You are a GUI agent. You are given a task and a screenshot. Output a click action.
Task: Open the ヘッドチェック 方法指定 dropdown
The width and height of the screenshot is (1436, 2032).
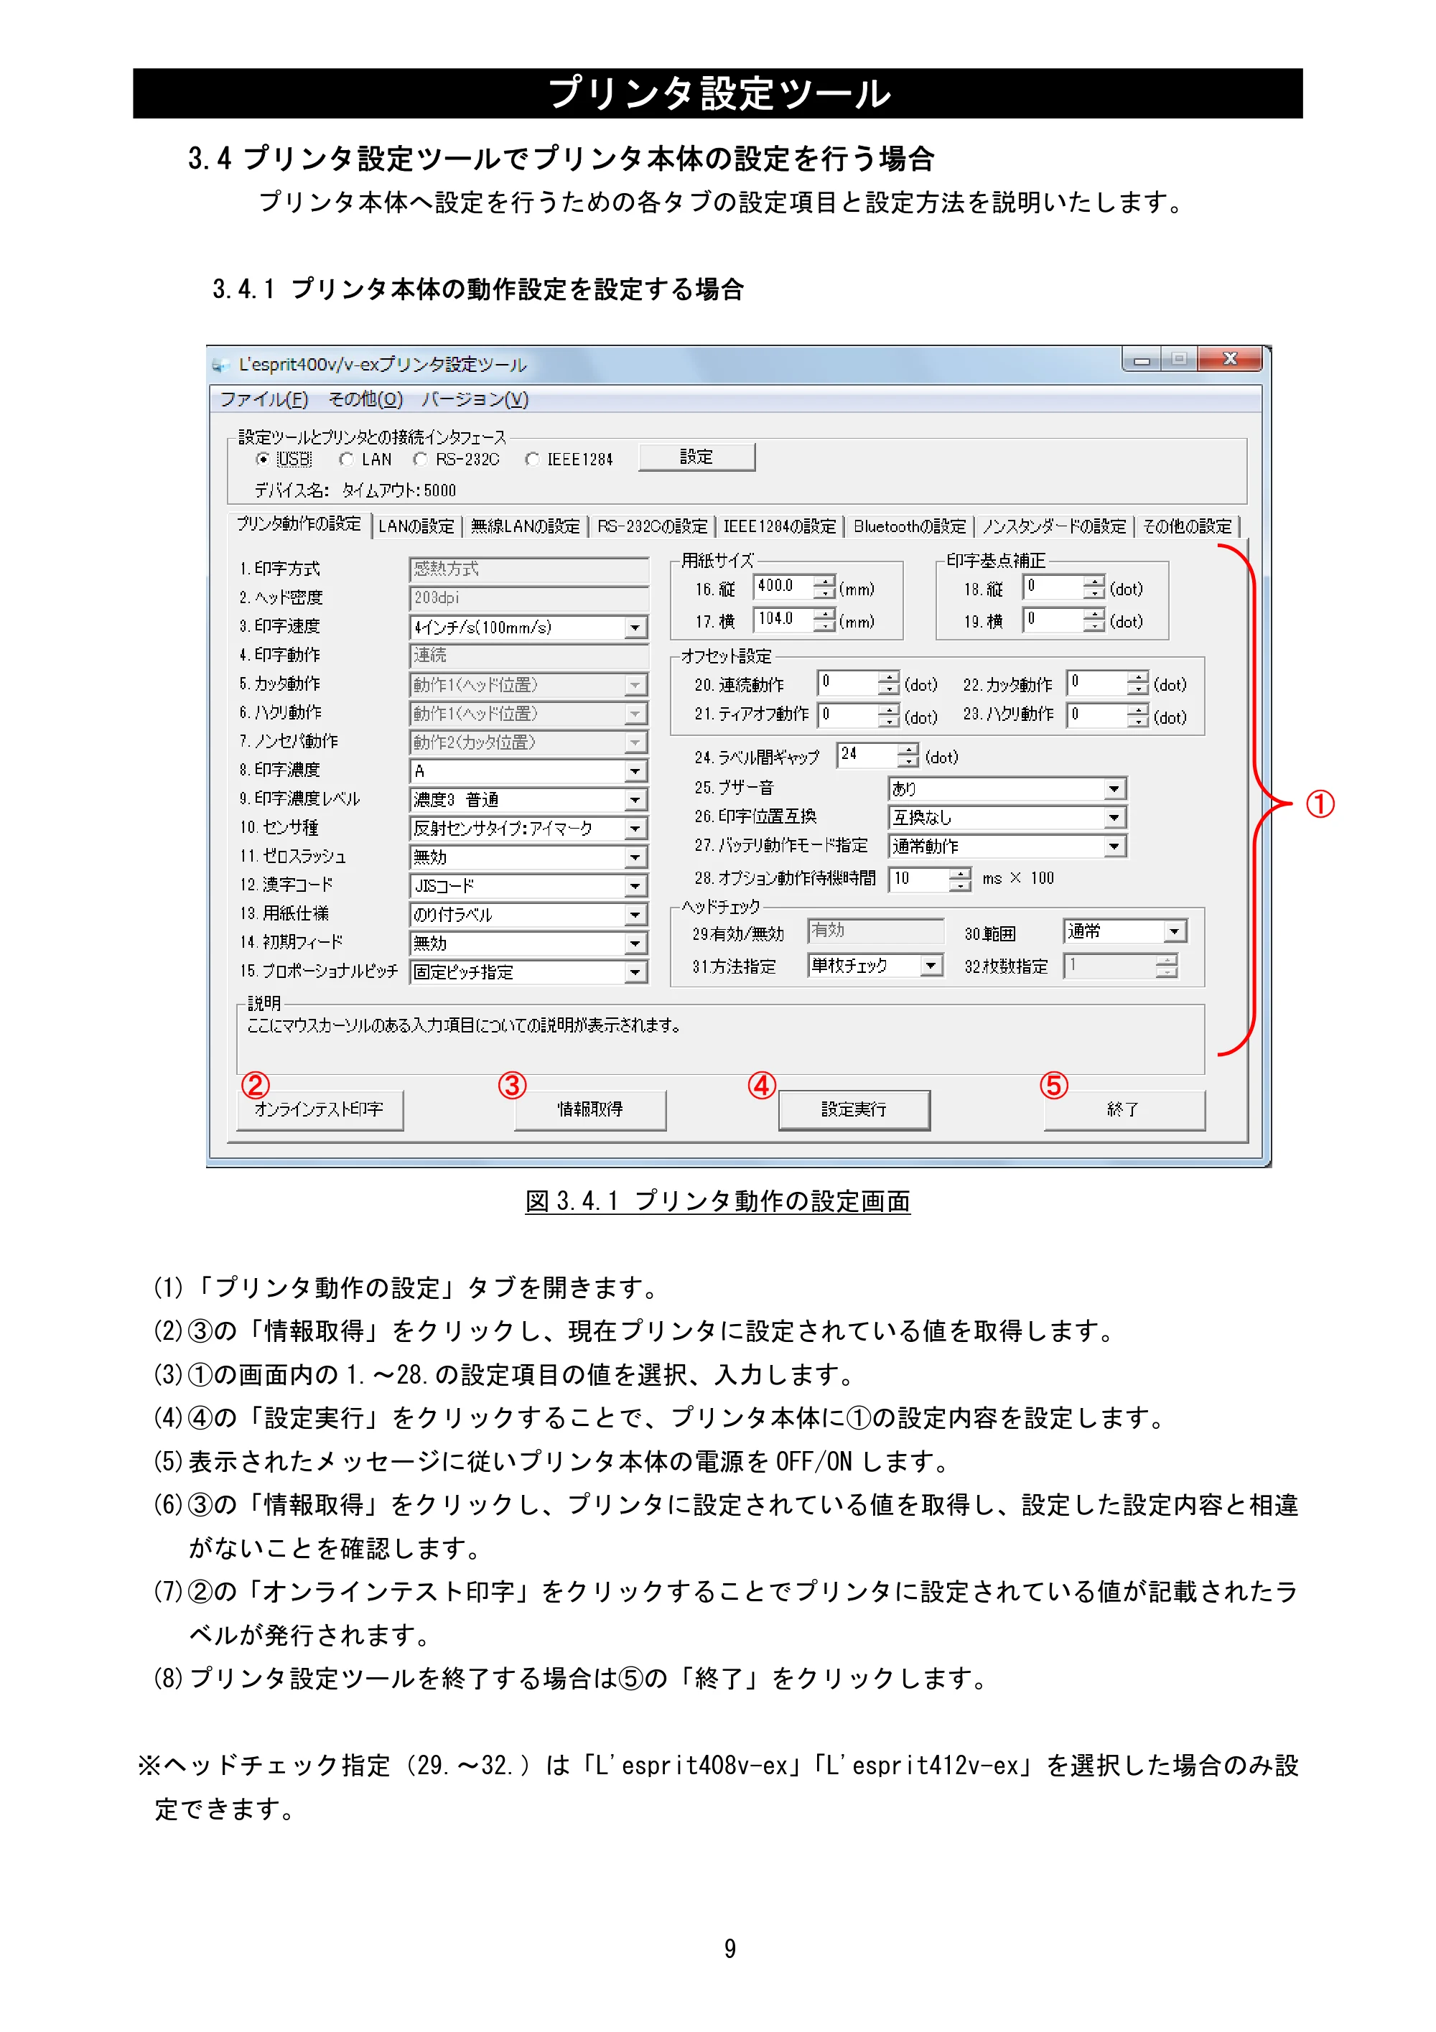(x=875, y=966)
